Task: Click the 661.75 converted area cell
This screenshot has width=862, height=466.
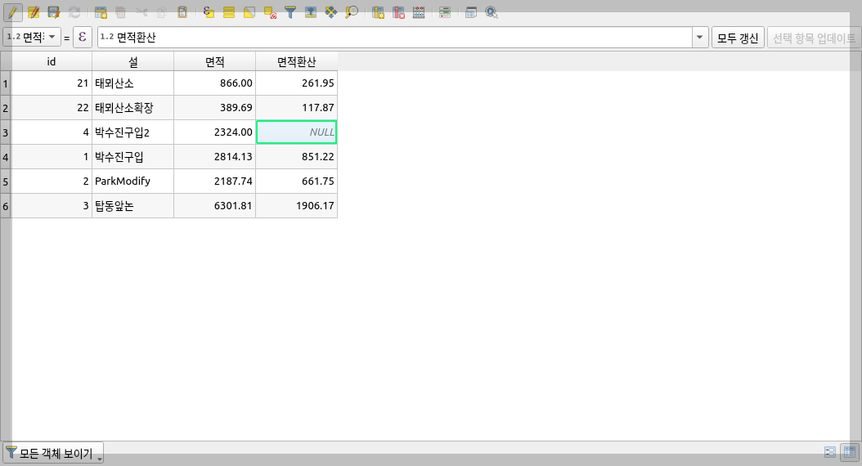Action: tap(296, 181)
